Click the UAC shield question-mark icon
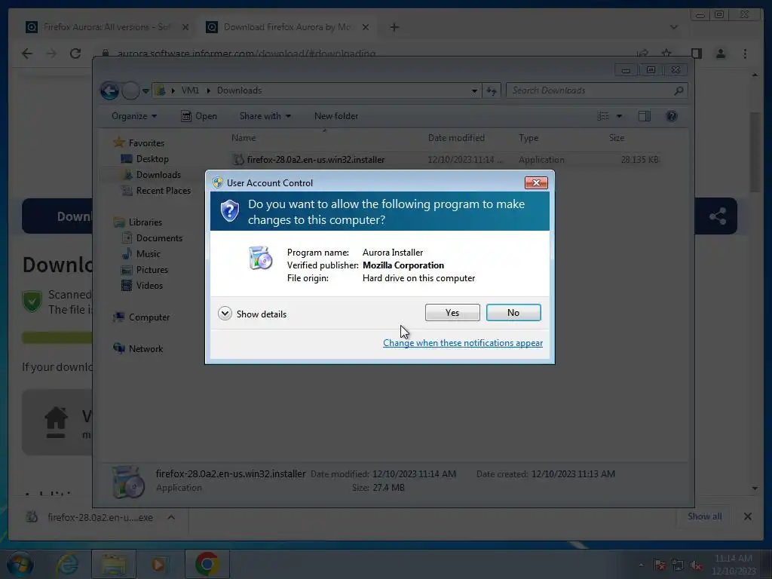Screen dimensions: 772x579 pos(229,211)
